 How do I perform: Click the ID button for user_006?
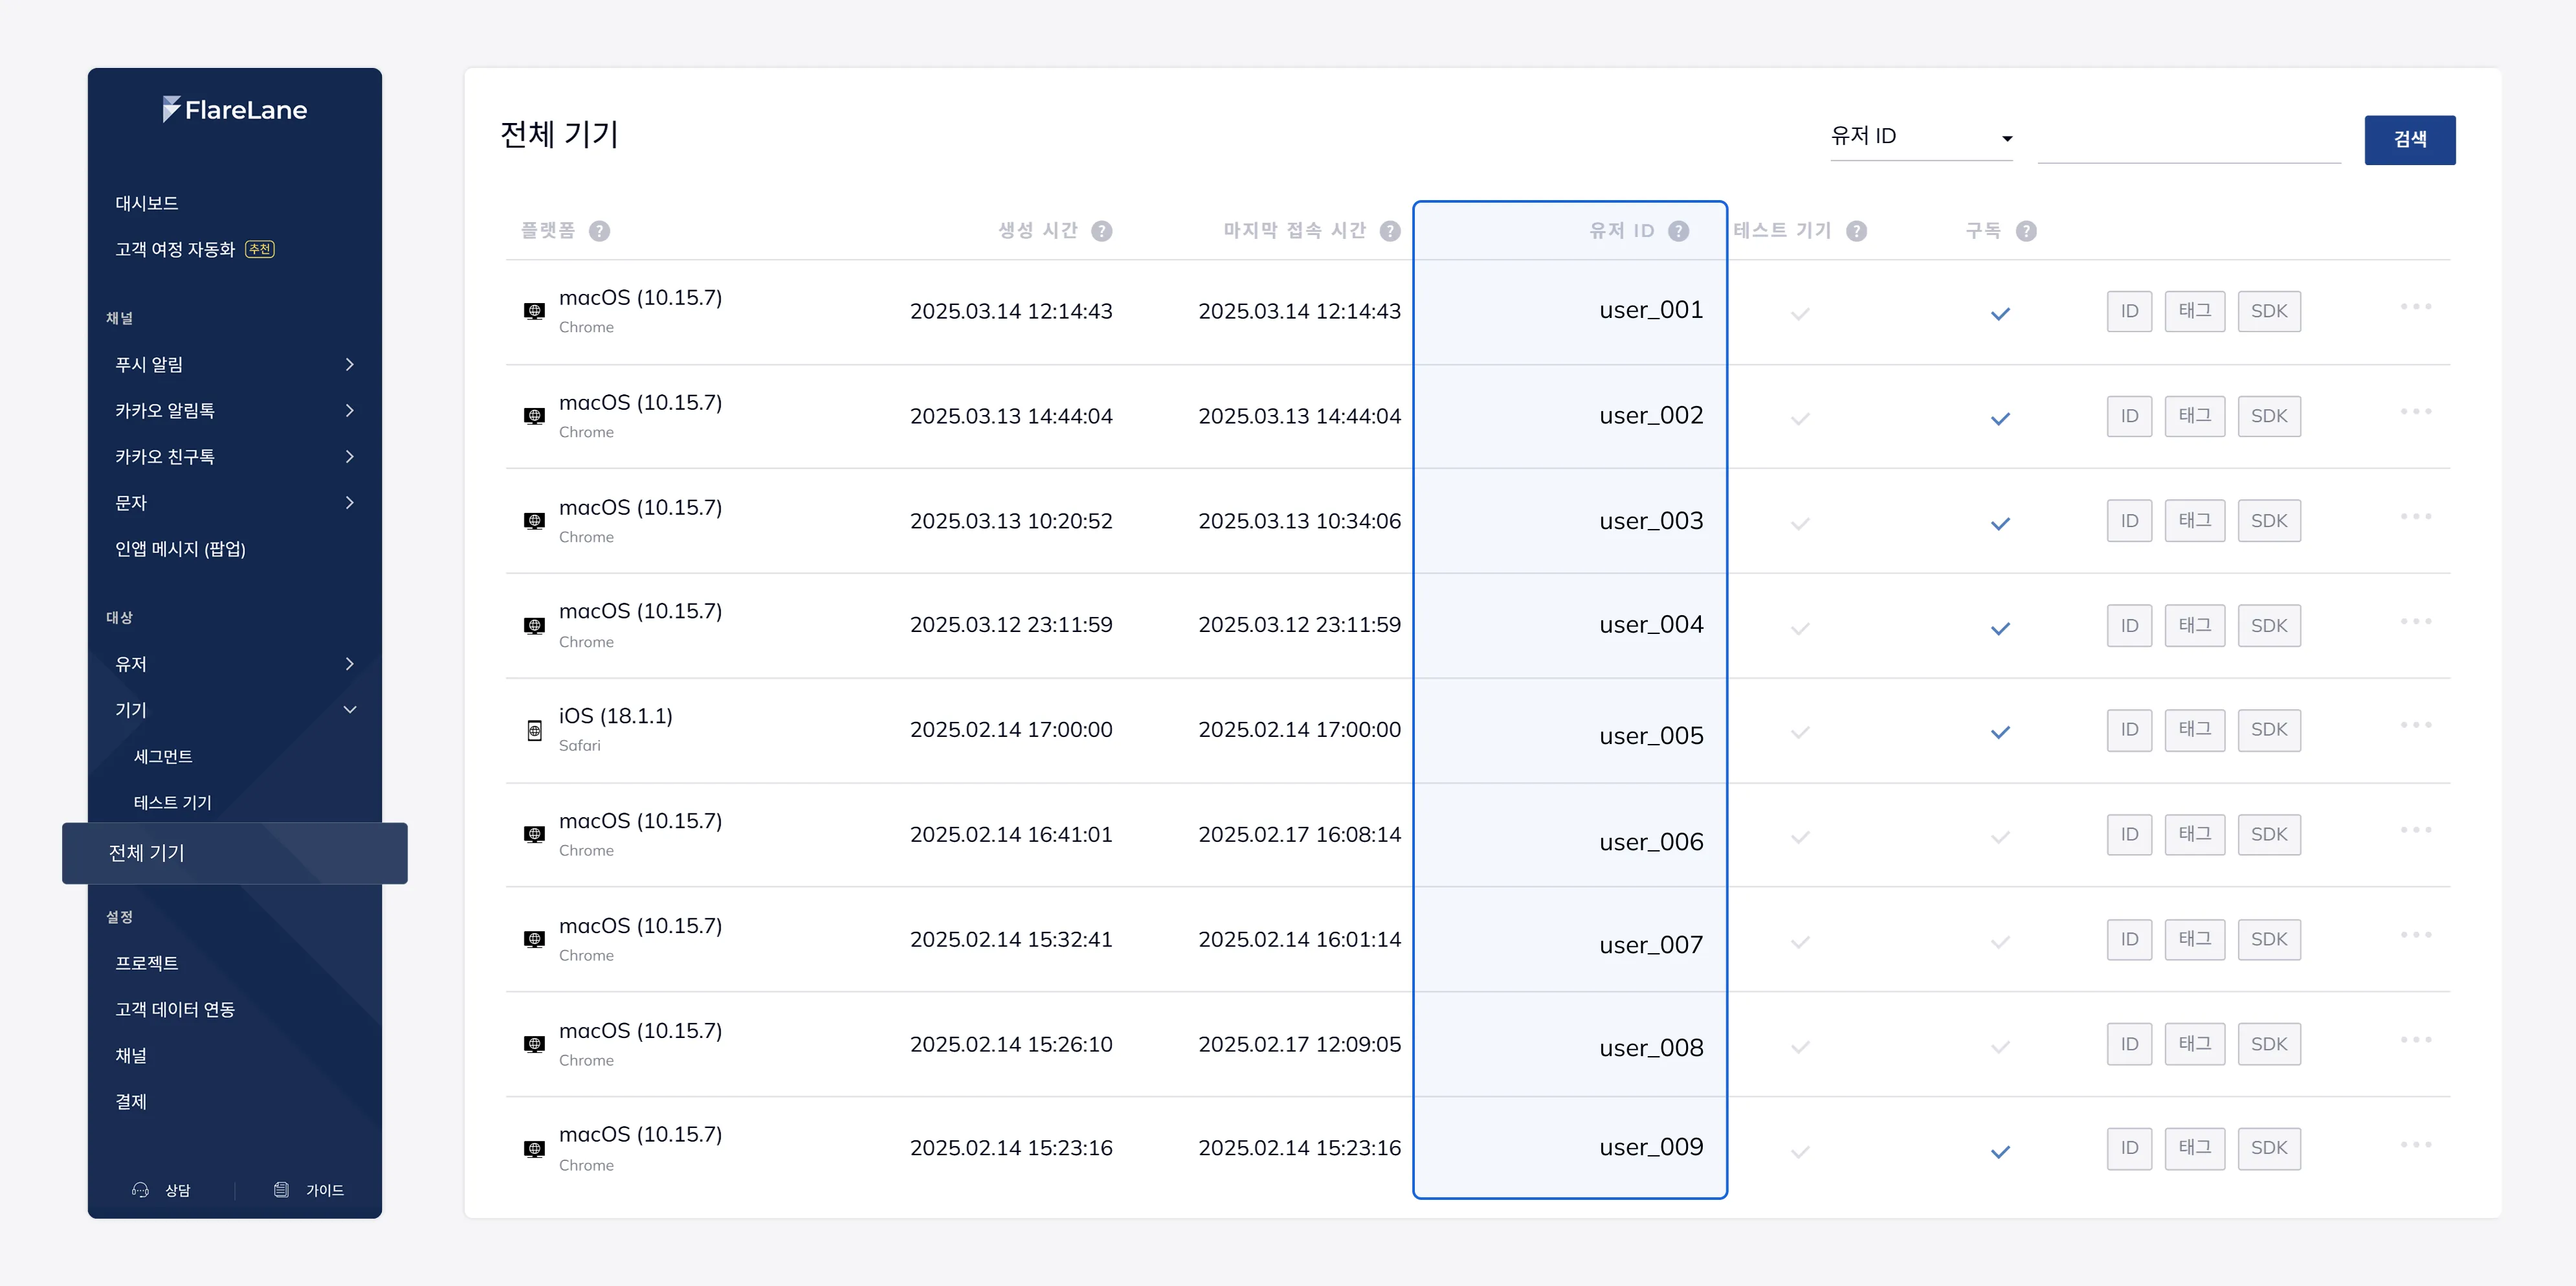(x=2129, y=833)
